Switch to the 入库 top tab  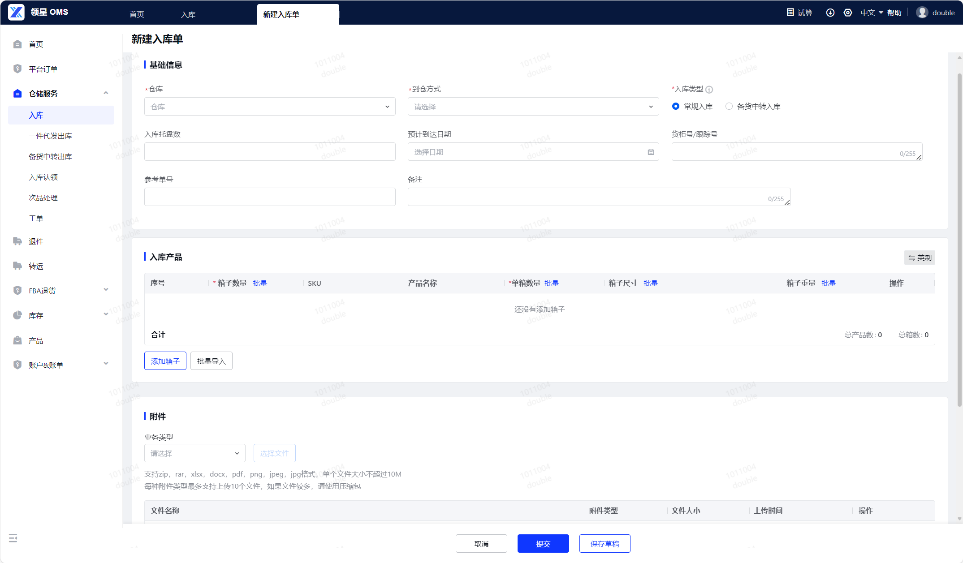point(188,14)
